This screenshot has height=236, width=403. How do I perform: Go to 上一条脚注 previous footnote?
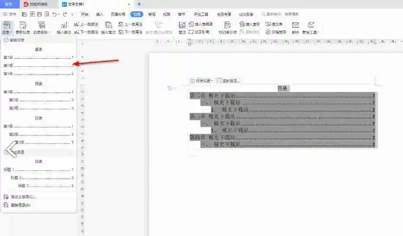coord(86,24)
